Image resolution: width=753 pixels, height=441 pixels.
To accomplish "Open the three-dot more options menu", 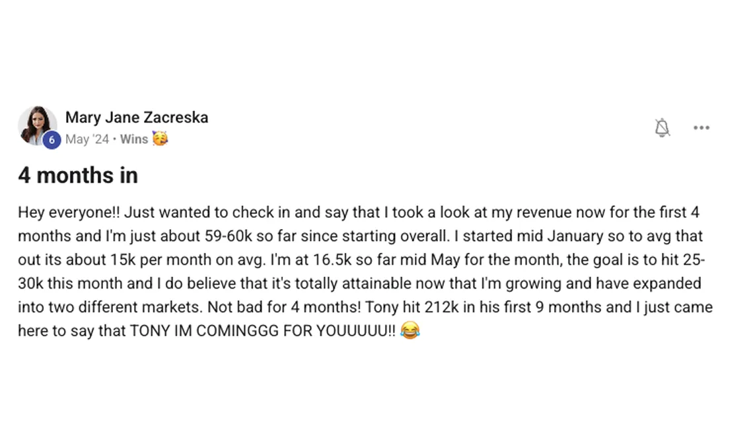I will [x=701, y=127].
